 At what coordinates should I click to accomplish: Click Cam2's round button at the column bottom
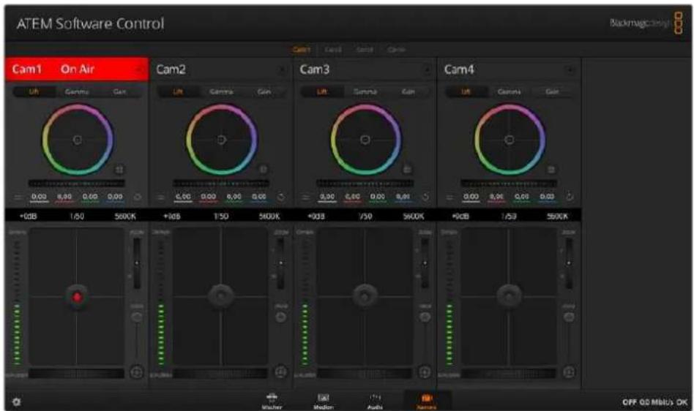tap(281, 372)
